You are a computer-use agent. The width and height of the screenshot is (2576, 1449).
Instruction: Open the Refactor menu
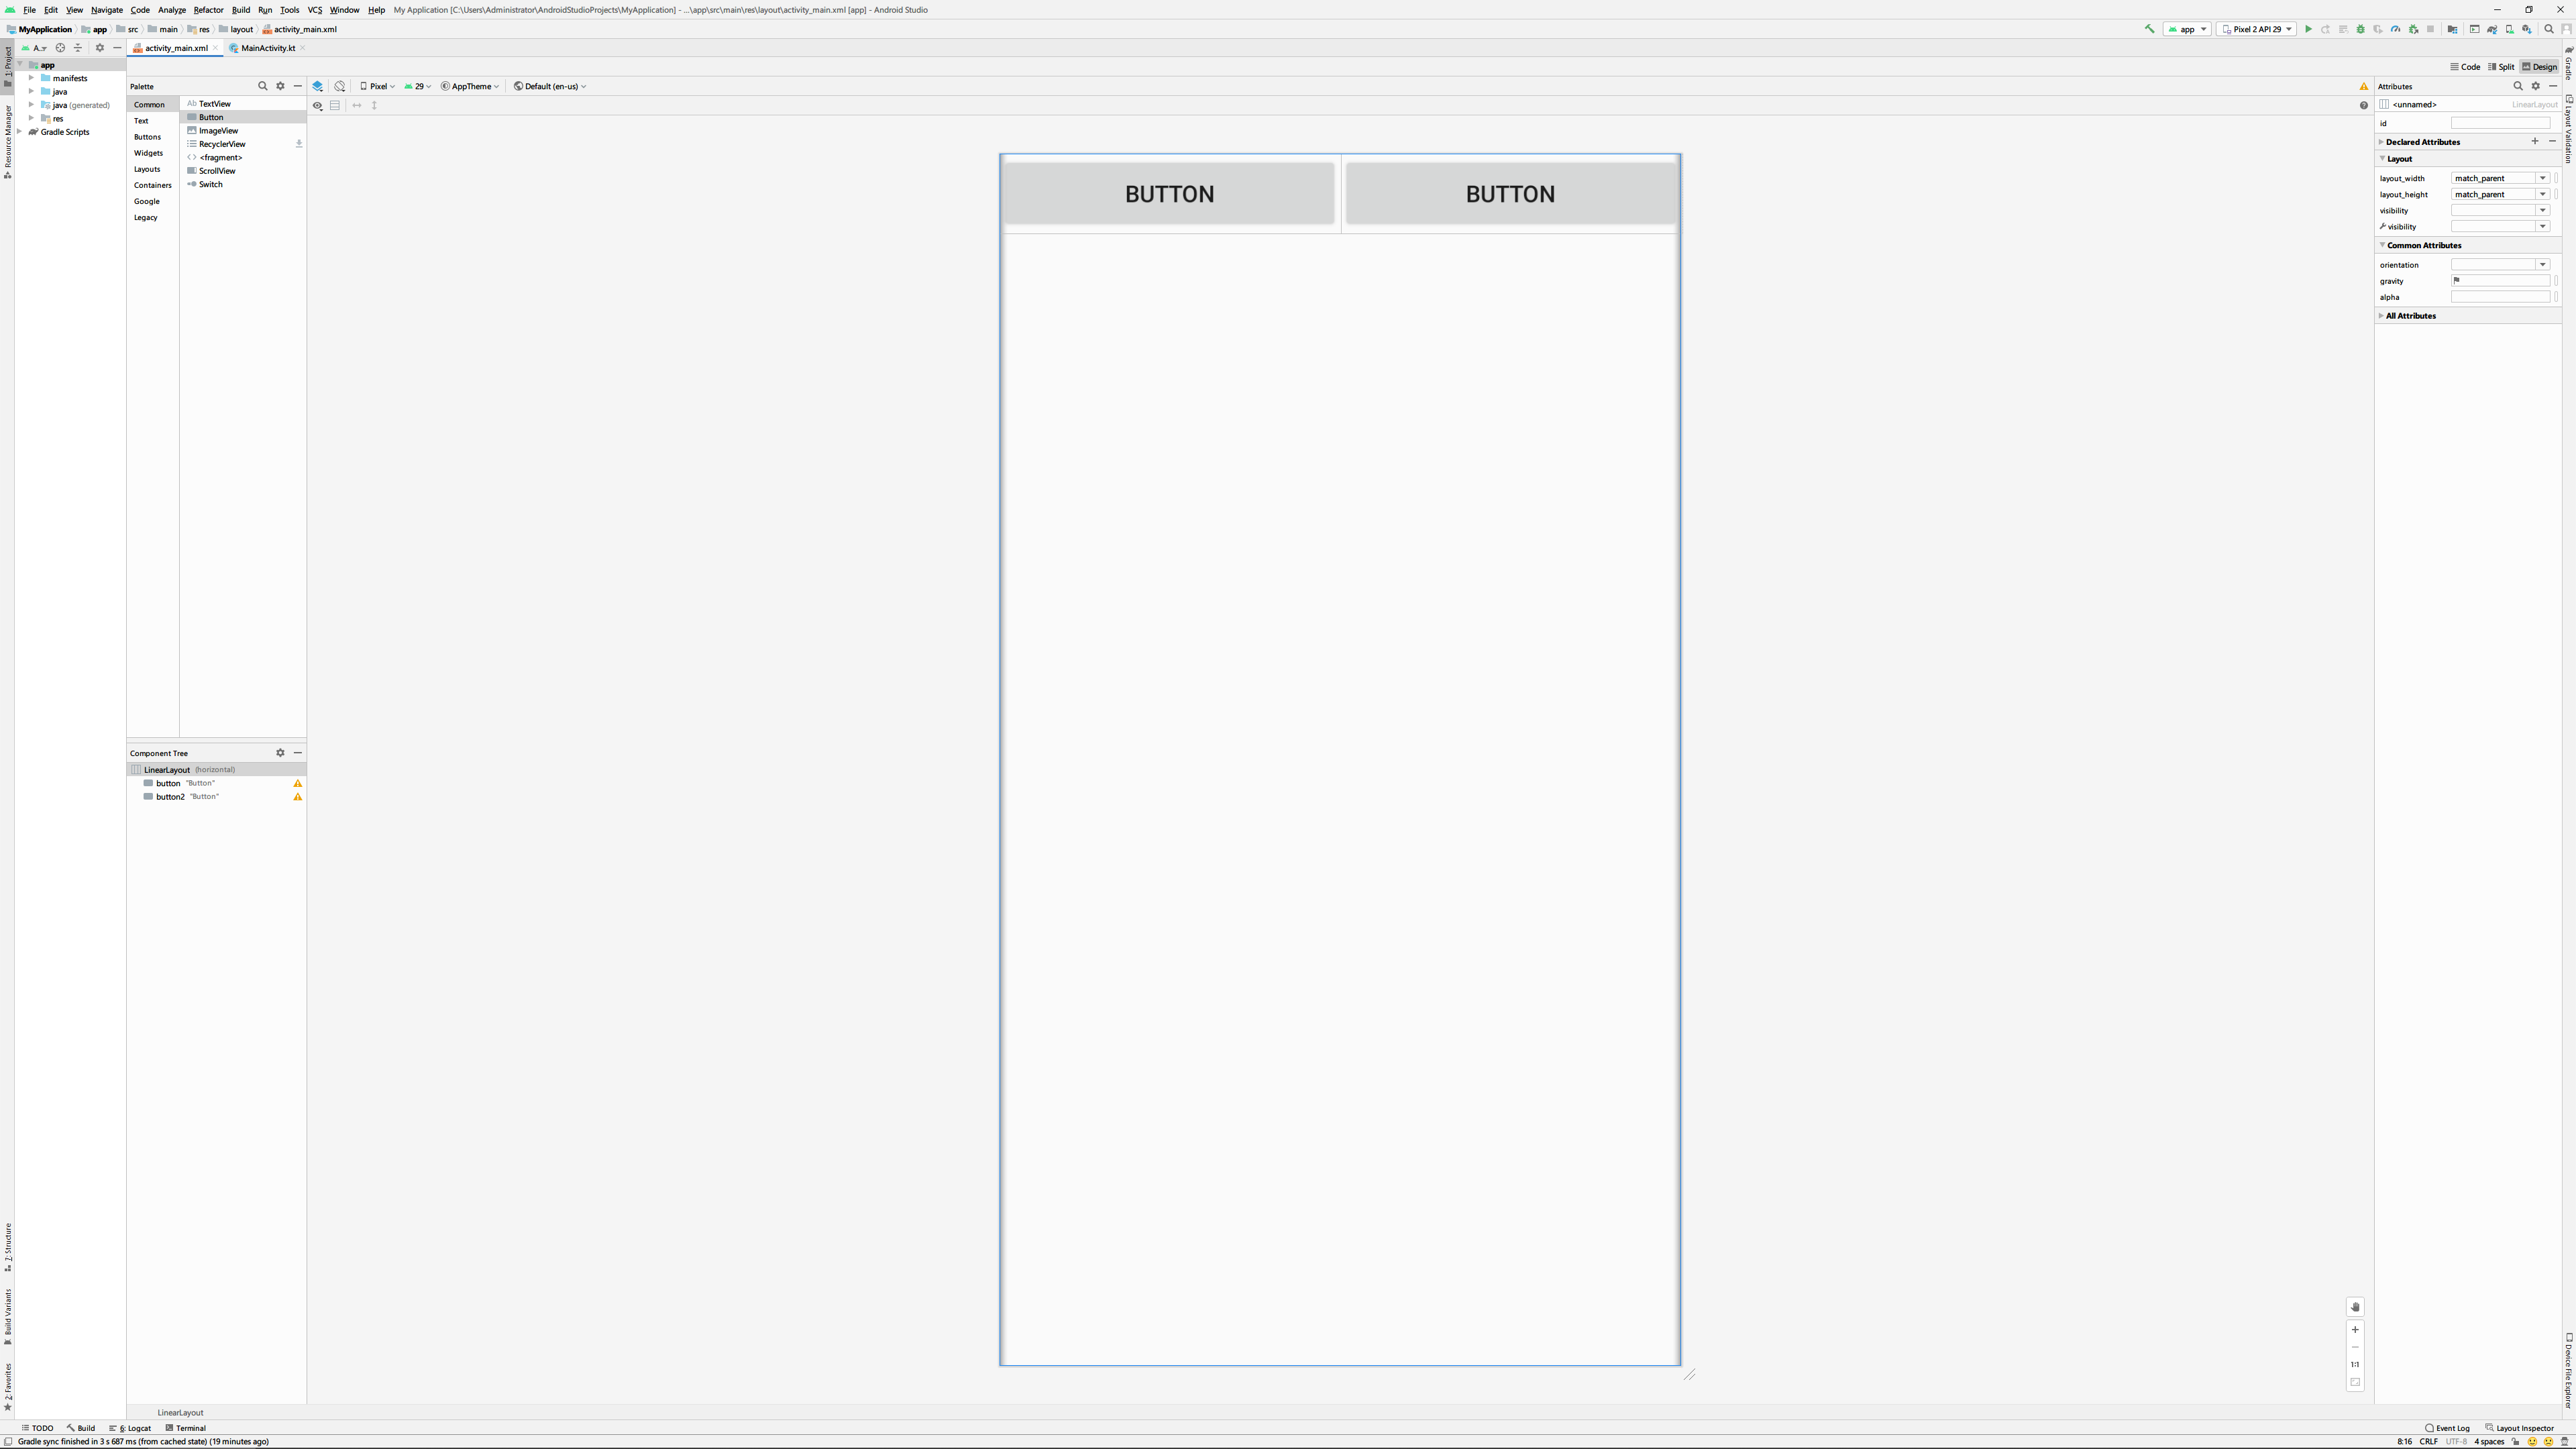(x=208, y=10)
